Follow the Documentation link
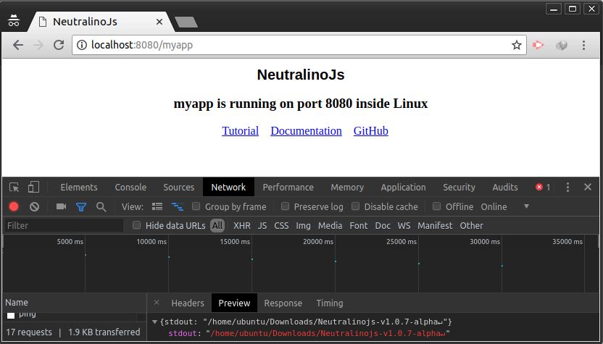The height and width of the screenshot is (344, 603). (x=306, y=130)
